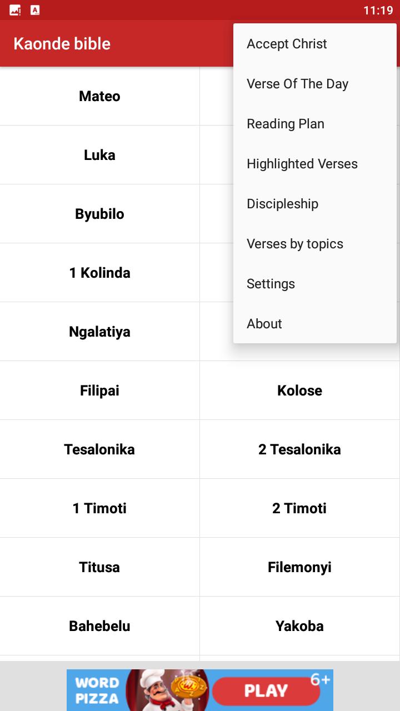
Task: Open the Kolose book
Action: point(299,390)
